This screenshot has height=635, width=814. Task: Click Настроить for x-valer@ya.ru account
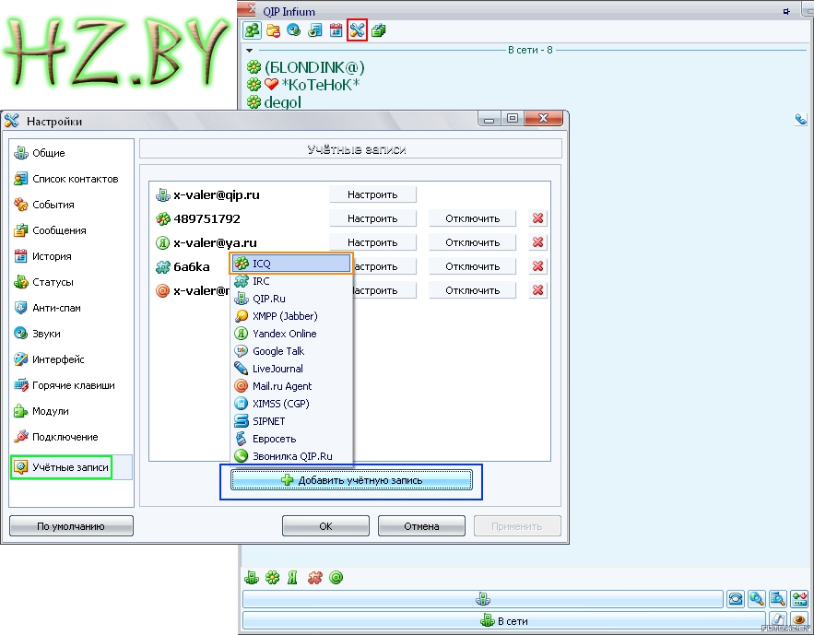(x=372, y=242)
